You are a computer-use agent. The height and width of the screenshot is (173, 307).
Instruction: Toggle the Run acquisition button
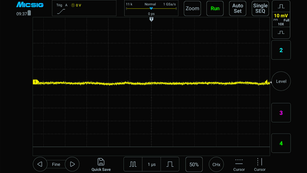pos(215,8)
